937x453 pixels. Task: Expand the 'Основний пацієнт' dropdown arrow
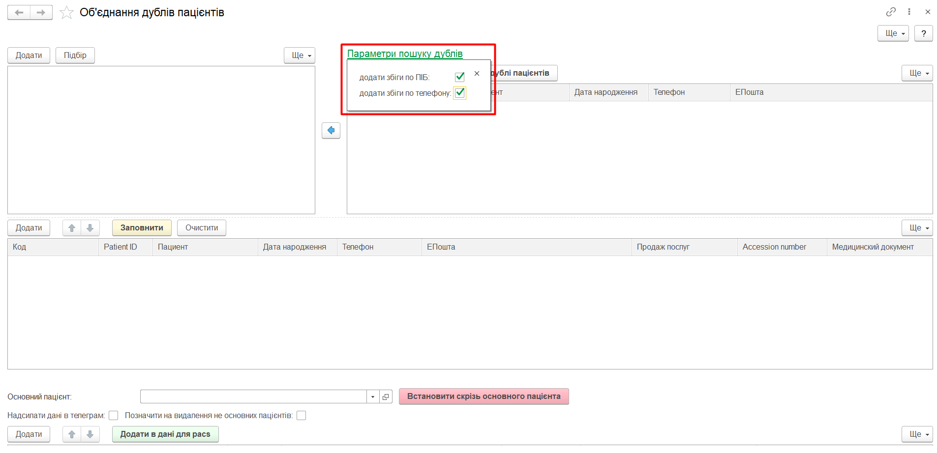coord(373,396)
